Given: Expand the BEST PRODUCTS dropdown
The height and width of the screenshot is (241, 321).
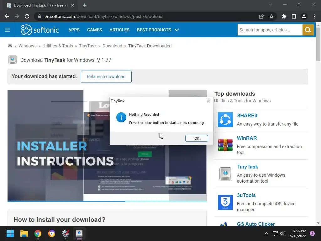Looking at the screenshot, I should pyautogui.click(x=158, y=30).
